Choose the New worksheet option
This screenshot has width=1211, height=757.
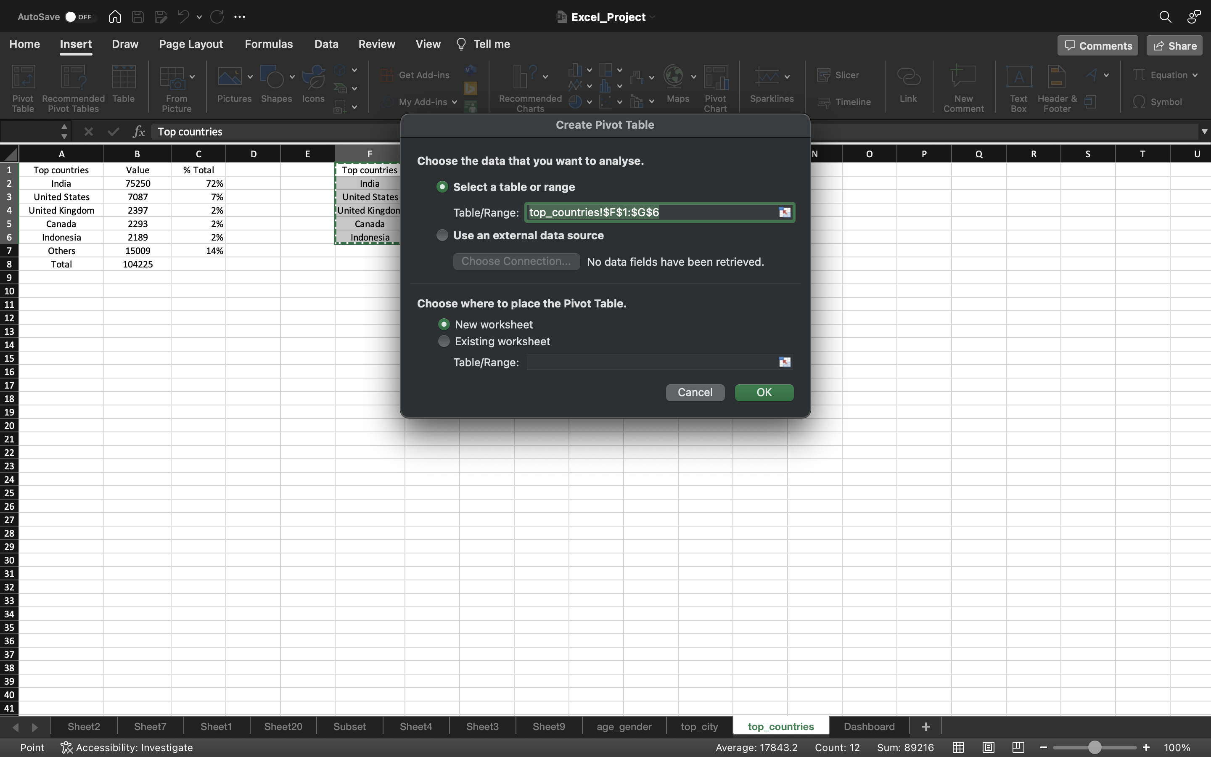pos(444,324)
